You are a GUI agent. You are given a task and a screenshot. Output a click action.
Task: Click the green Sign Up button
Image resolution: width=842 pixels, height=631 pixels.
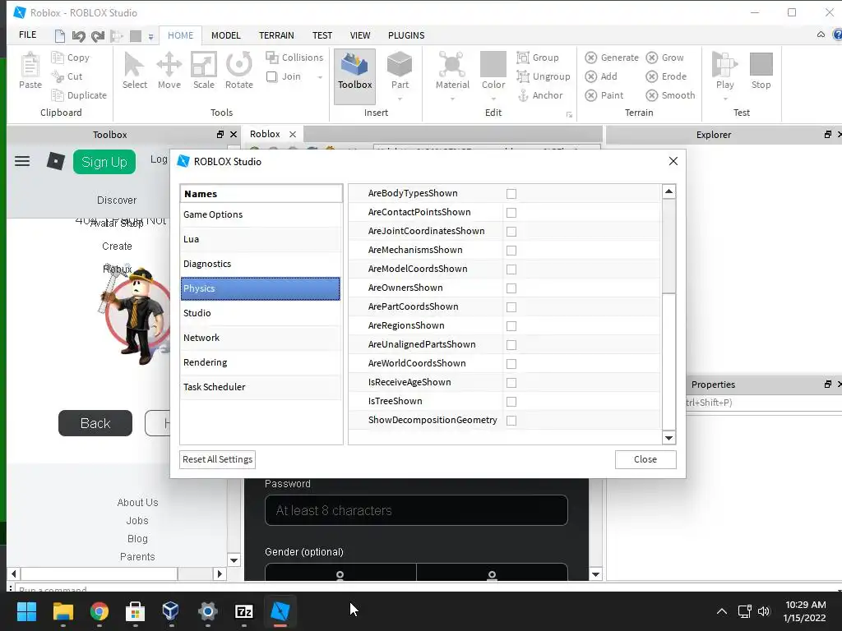(x=104, y=162)
